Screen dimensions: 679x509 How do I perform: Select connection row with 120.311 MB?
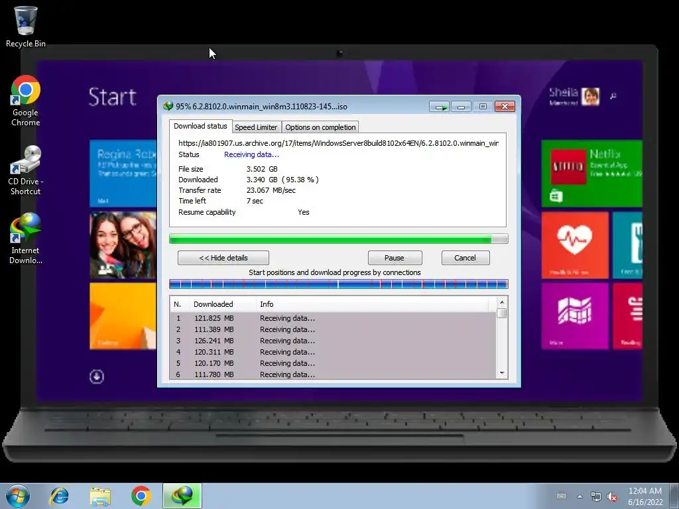(333, 352)
